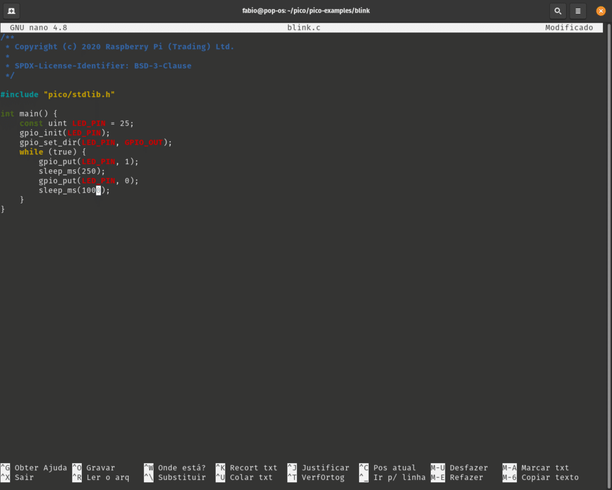Image resolution: width=612 pixels, height=490 pixels.
Task: Click the ^X Sair shortcut
Action: click(18, 477)
